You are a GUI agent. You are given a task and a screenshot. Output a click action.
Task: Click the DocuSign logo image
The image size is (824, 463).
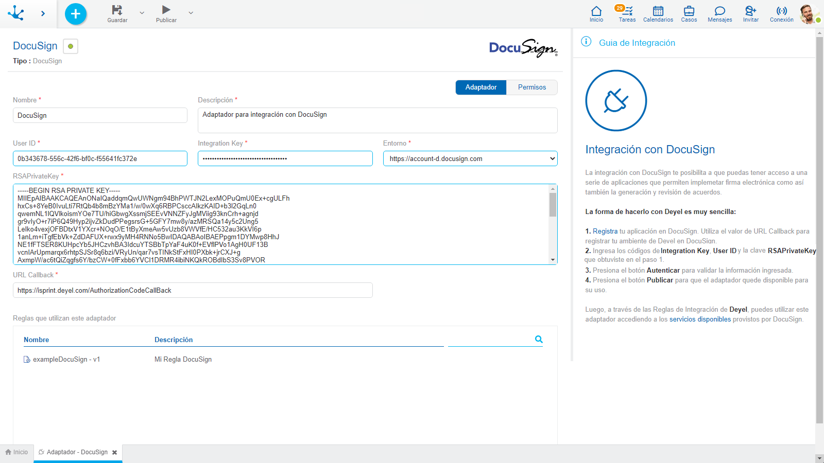click(x=523, y=48)
